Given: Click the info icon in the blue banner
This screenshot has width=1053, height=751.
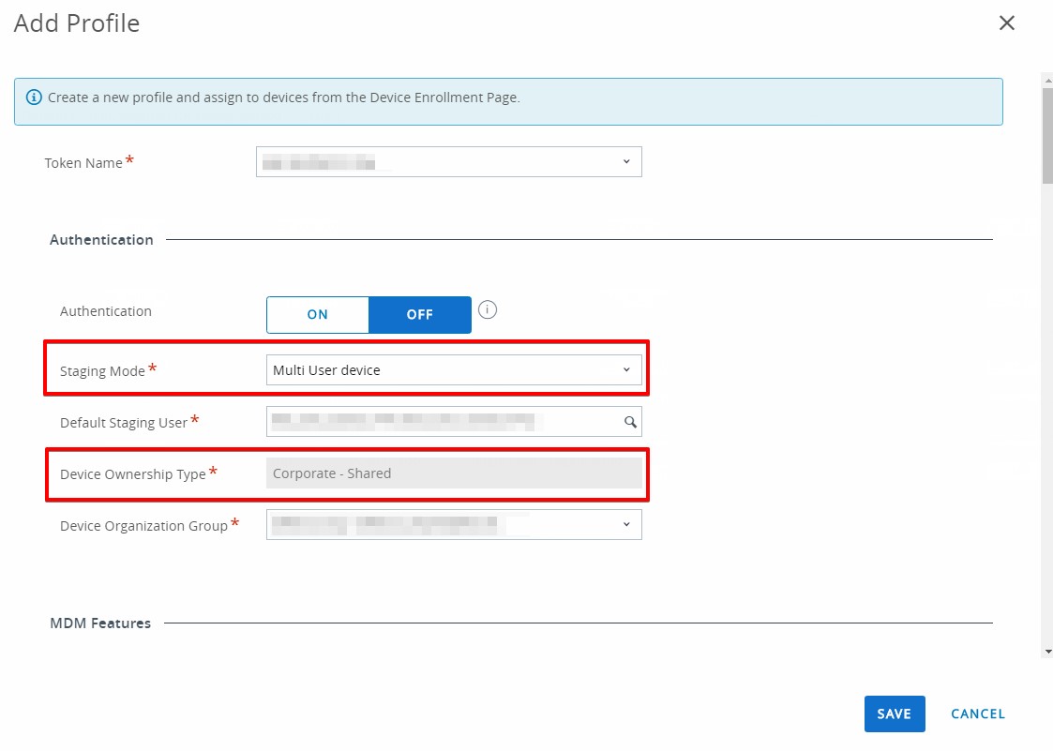Looking at the screenshot, I should [34, 97].
